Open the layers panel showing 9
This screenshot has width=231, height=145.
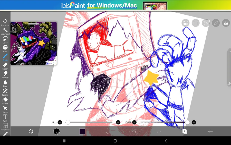pyautogui.click(x=185, y=131)
